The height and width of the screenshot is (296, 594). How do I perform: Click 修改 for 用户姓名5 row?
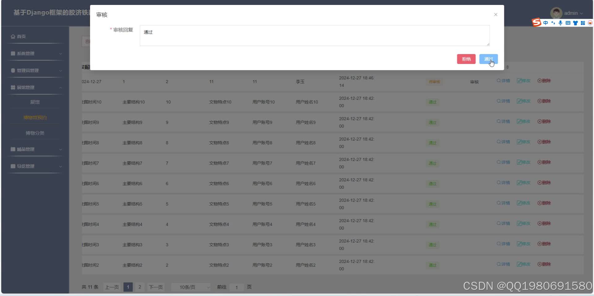(x=523, y=203)
